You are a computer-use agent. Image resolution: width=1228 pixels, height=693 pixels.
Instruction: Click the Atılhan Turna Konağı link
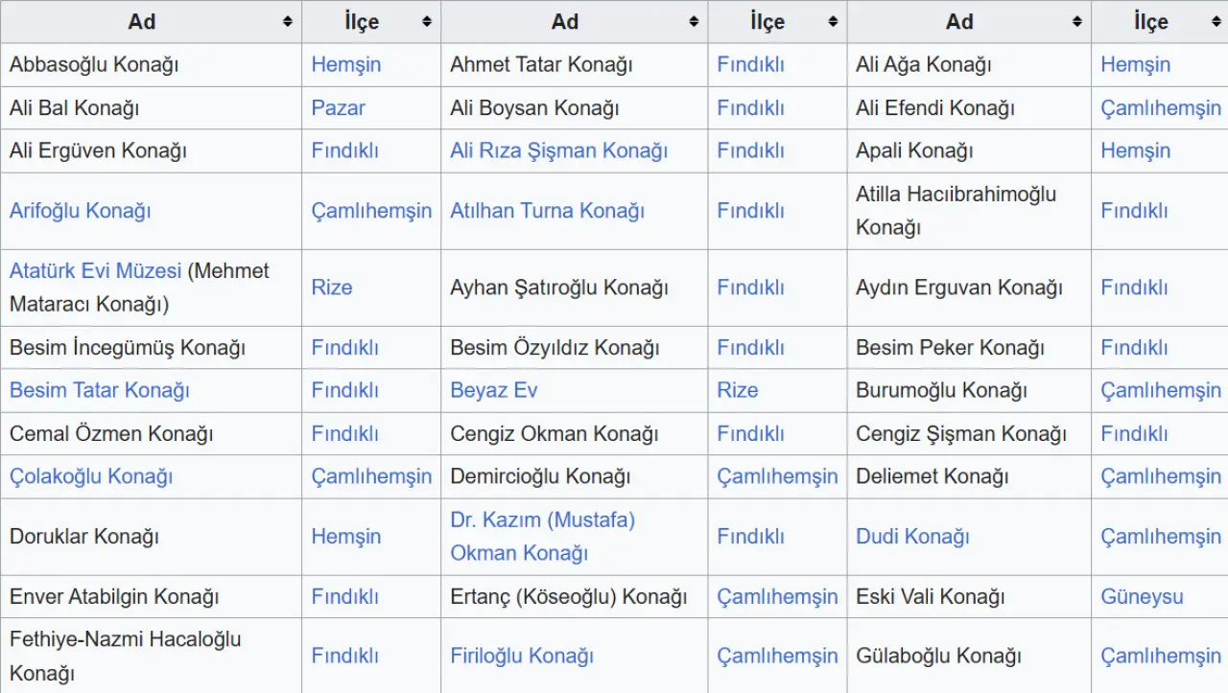point(547,211)
